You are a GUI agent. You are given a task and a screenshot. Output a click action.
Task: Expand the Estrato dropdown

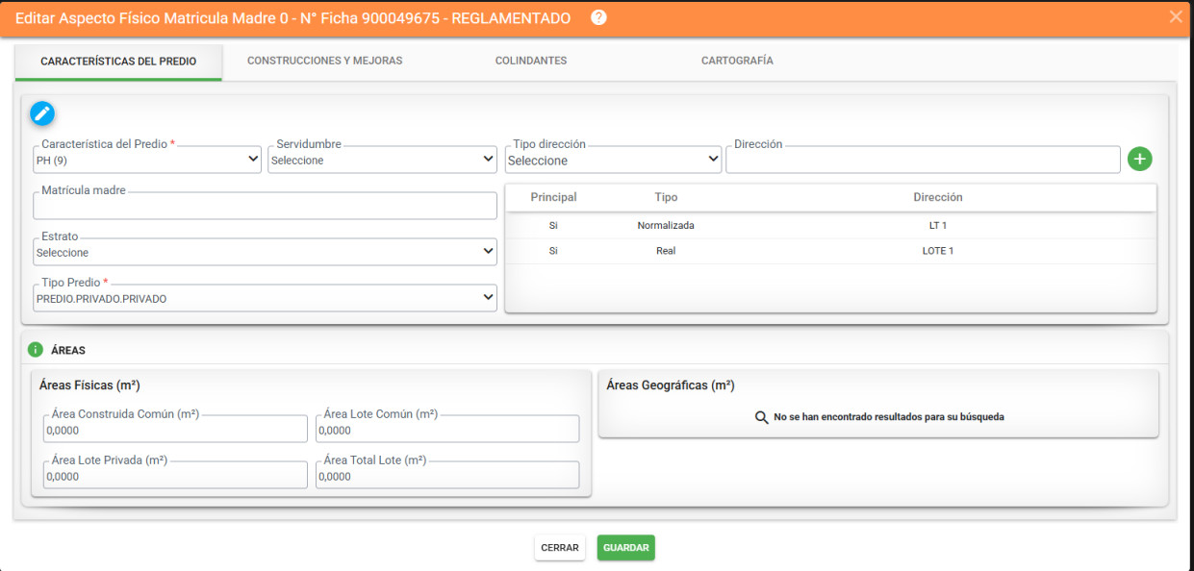pyautogui.click(x=266, y=252)
